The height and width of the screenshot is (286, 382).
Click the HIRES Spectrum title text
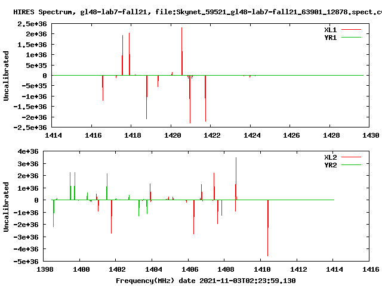pos(198,12)
